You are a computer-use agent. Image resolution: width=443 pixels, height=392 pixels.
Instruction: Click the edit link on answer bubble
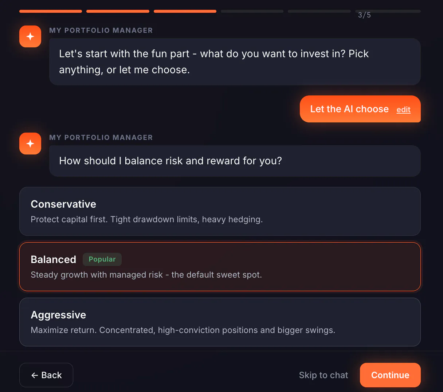403,110
